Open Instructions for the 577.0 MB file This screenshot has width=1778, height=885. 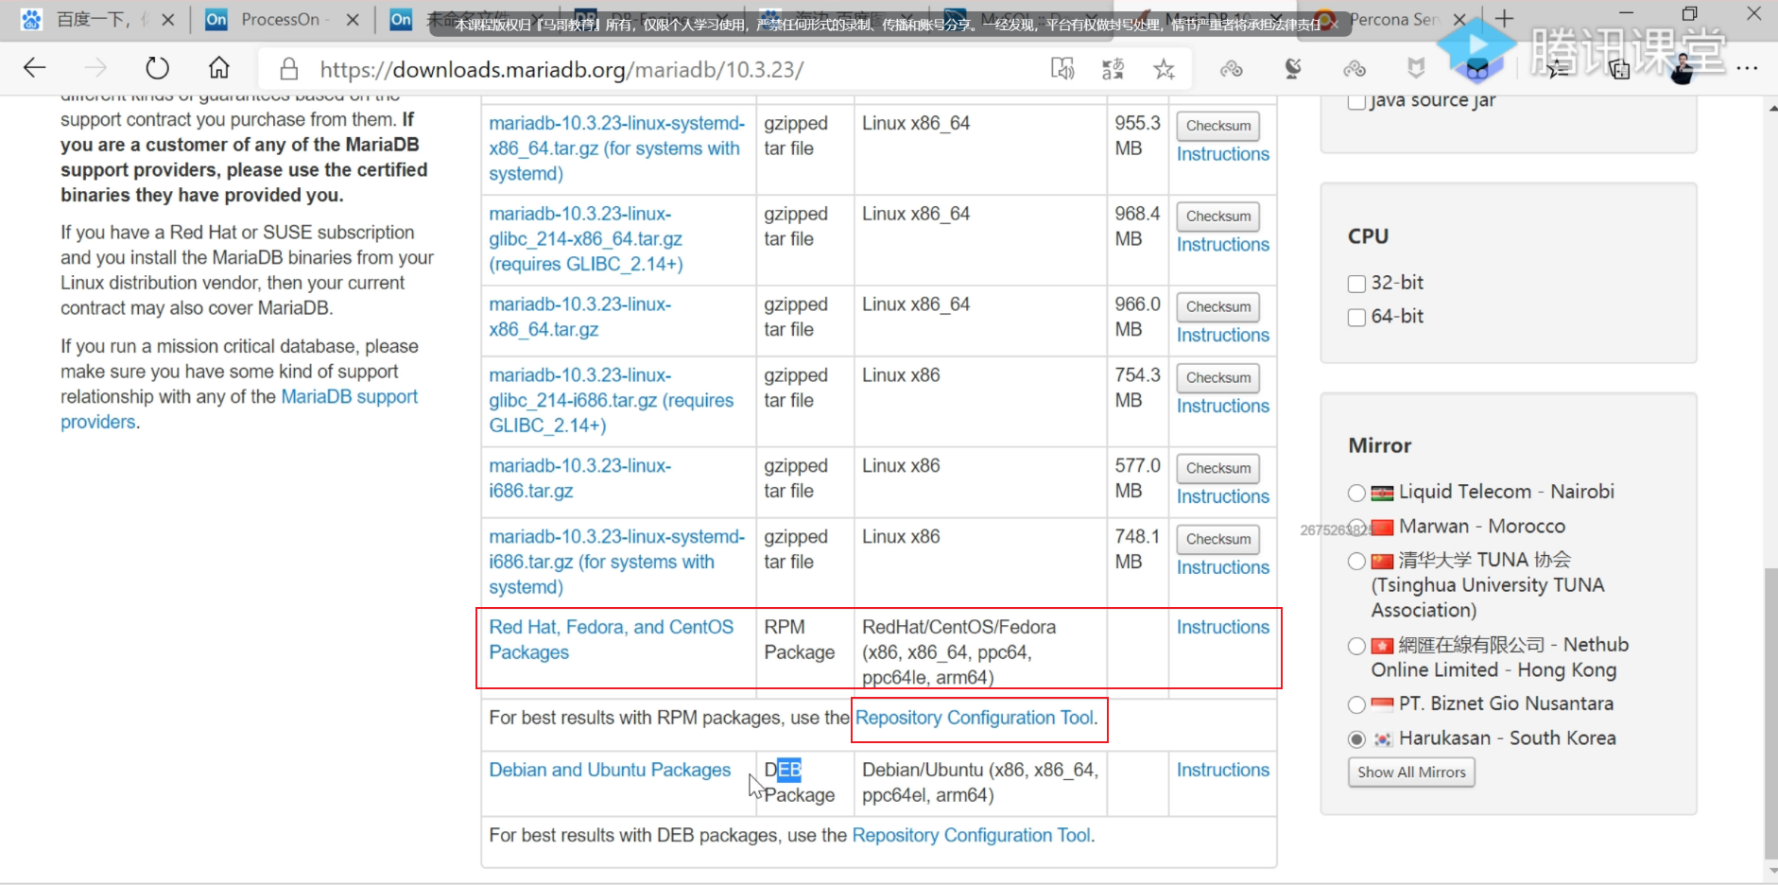(x=1222, y=497)
